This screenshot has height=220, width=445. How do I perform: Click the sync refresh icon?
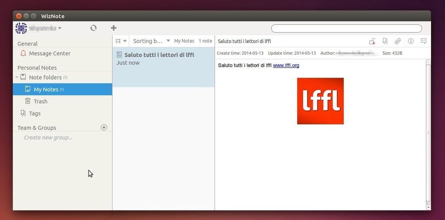tap(93, 28)
